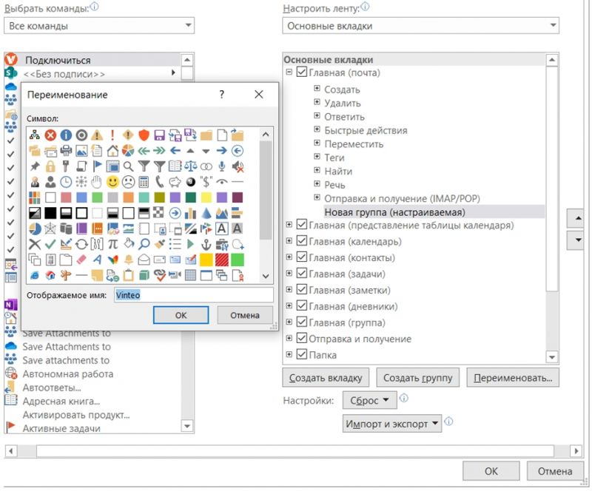This screenshot has width=592, height=491.
Task: Choose the pi symbol
Action: [x=112, y=244]
